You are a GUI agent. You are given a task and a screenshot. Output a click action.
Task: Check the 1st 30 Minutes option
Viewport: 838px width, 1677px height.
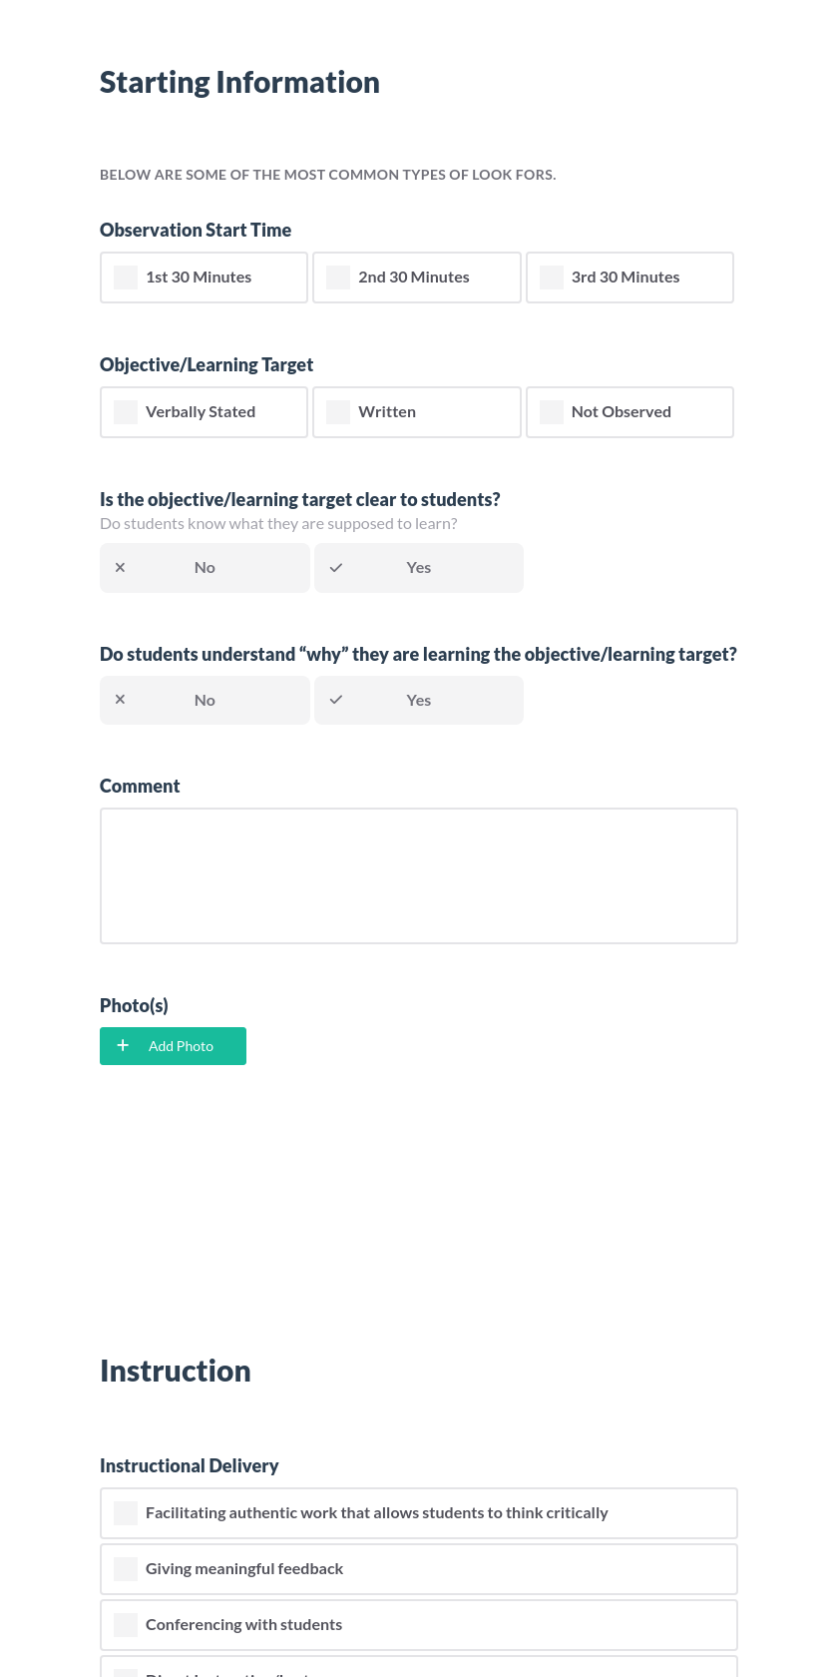point(125,277)
